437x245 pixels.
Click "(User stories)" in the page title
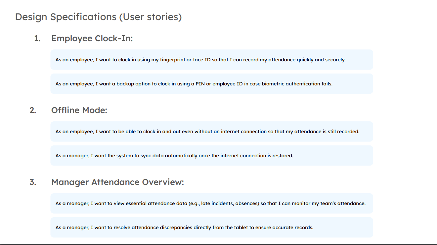(x=150, y=17)
